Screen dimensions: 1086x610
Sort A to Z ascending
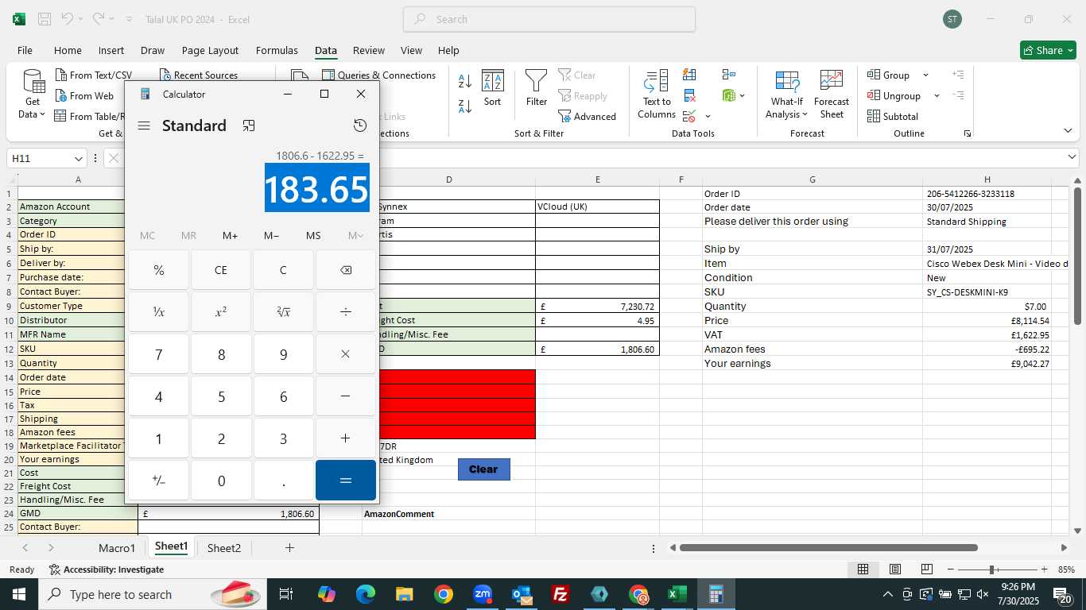click(x=465, y=80)
